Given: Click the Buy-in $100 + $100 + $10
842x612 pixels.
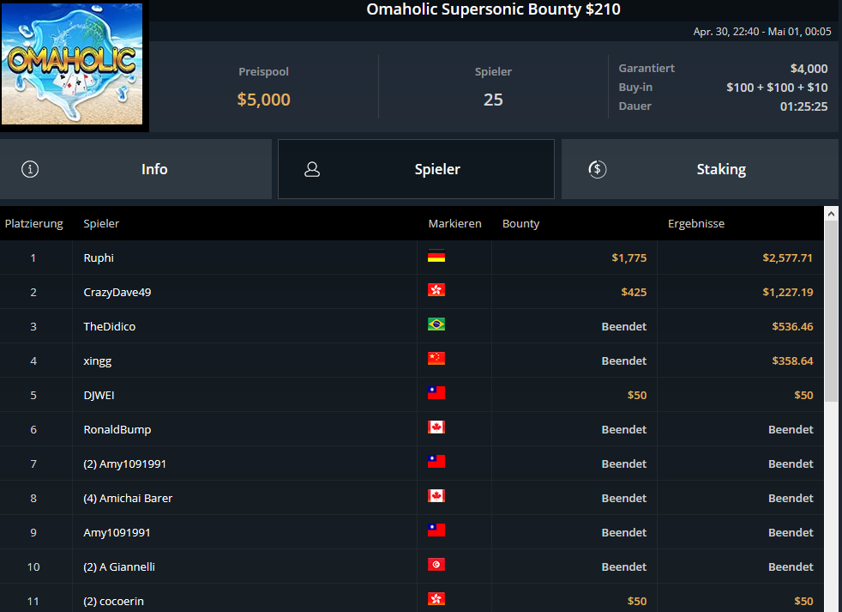Looking at the screenshot, I should pyautogui.click(x=777, y=88).
